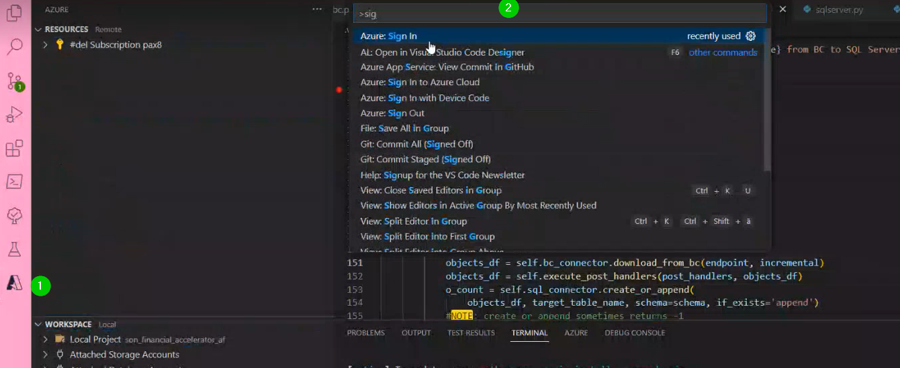Viewport: 900px width, 368px height.
Task: Click the gear icon beside recently used
Action: 751,36
